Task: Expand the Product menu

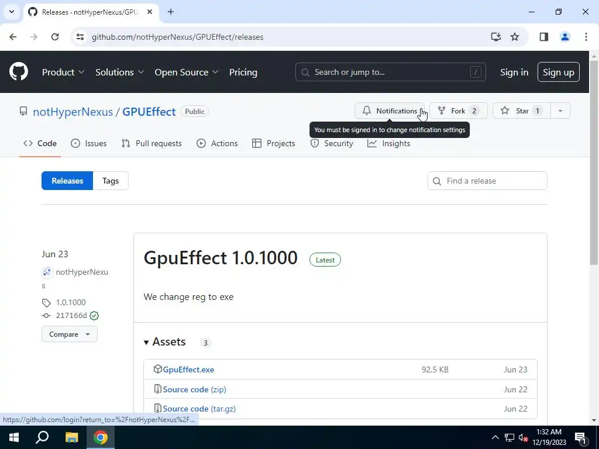Action: pyautogui.click(x=63, y=72)
